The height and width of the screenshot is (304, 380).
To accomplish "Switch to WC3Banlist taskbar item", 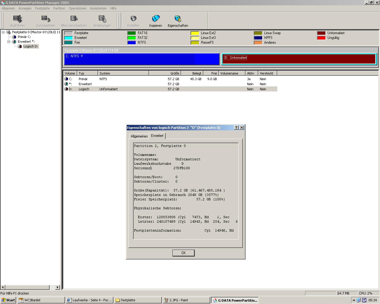I will (41, 300).
